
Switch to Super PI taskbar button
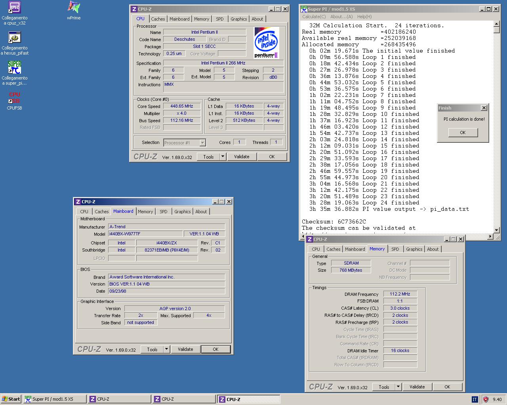[54, 399]
